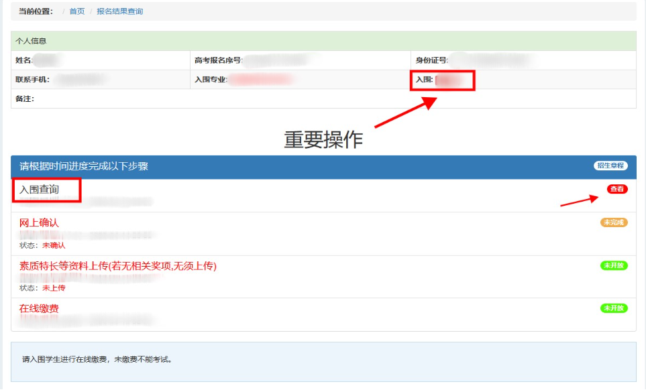Open the 在线缴费 step
This screenshot has height=392, width=646.
pyautogui.click(x=40, y=308)
